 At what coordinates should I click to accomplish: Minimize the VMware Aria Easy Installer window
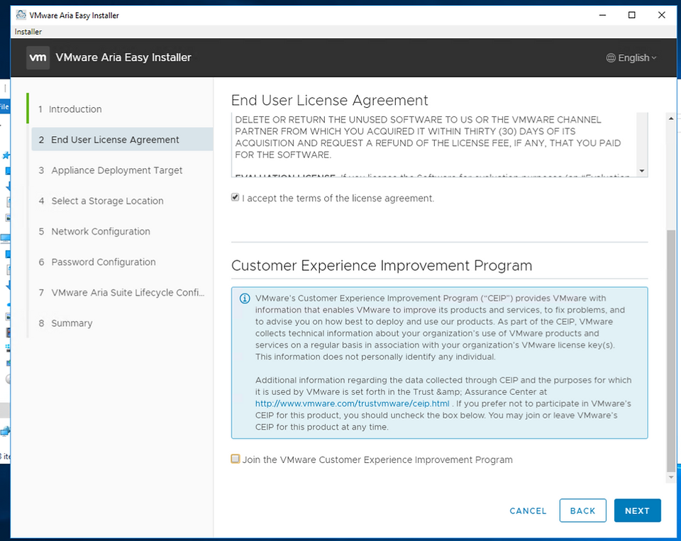pyautogui.click(x=602, y=15)
